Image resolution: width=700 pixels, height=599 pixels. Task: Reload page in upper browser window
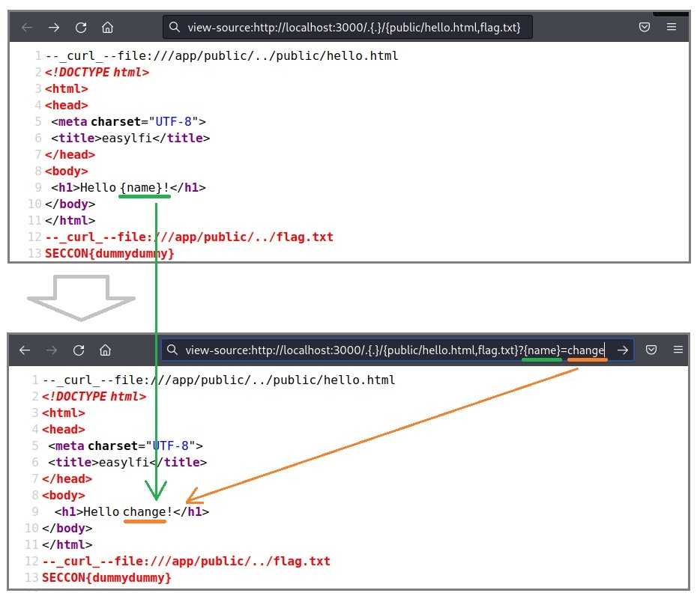pos(81,28)
